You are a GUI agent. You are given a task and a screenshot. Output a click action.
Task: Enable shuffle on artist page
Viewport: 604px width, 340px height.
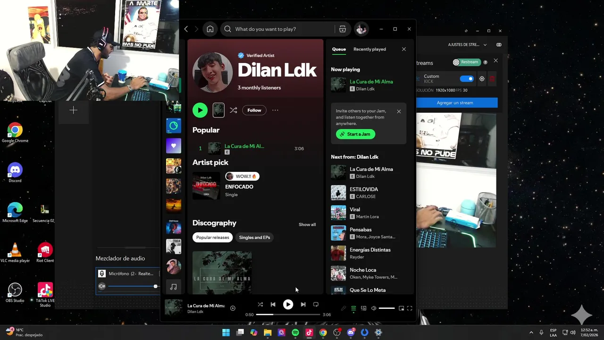tap(234, 110)
